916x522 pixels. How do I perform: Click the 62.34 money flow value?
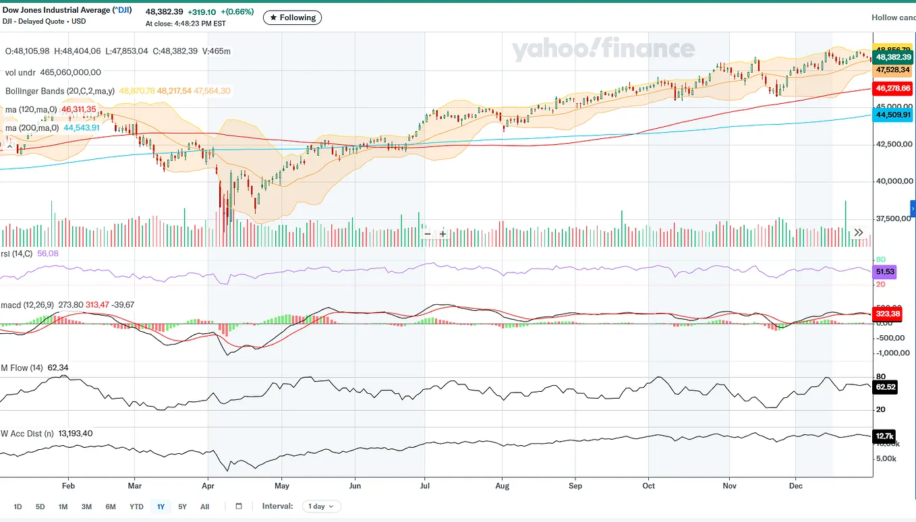click(58, 368)
